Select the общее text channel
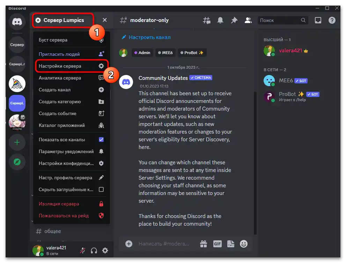The height and width of the screenshot is (263, 346). (53, 231)
